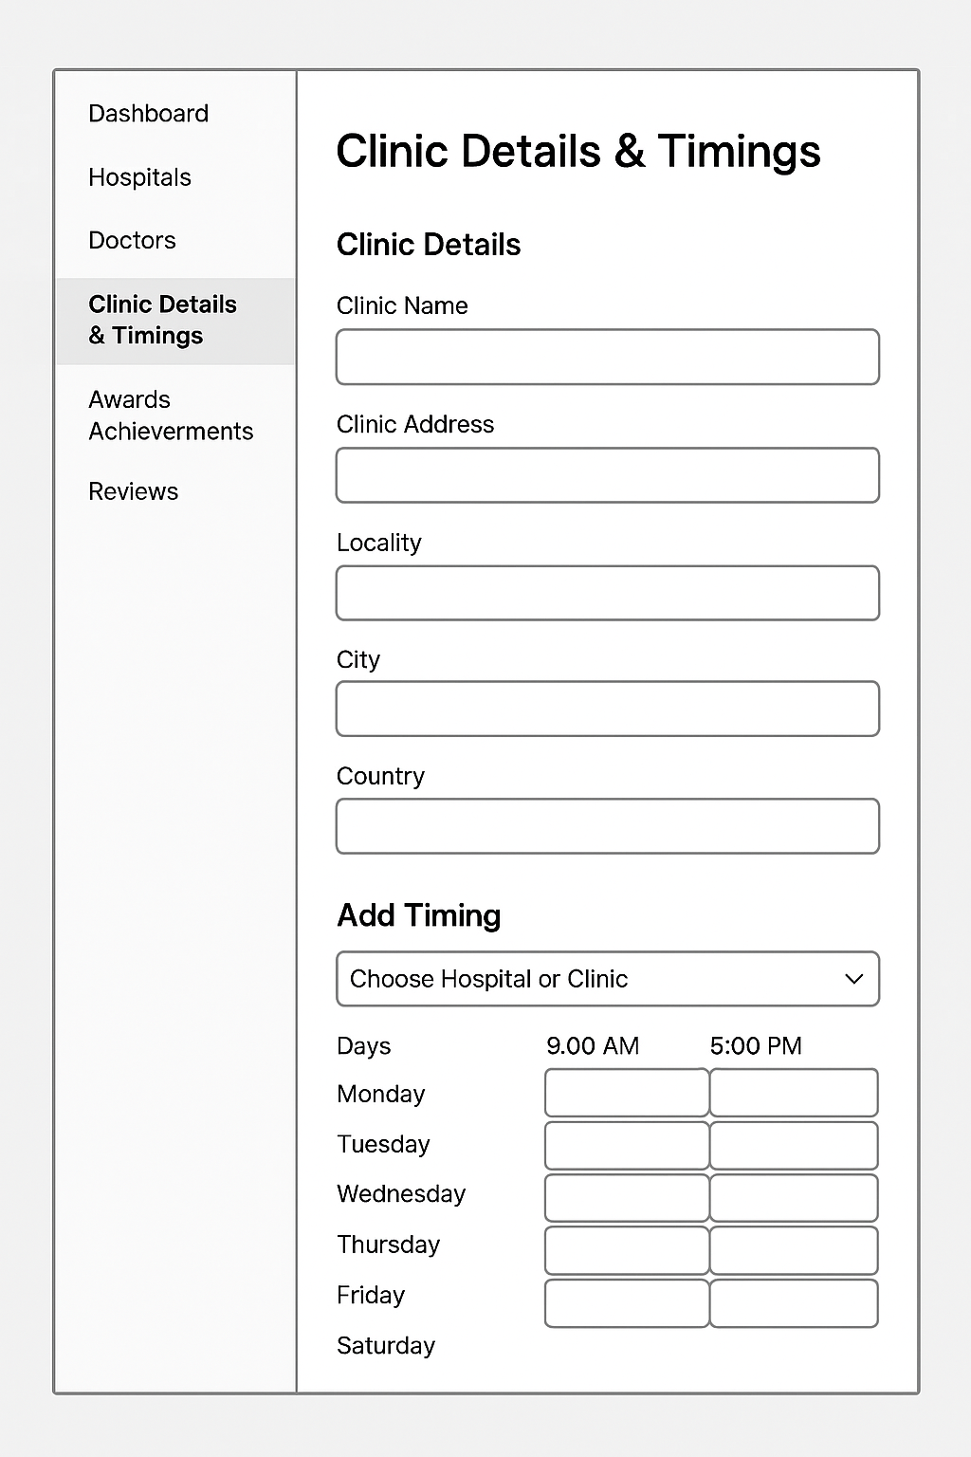Set Monday opening time field
971x1457 pixels.
627,1093
